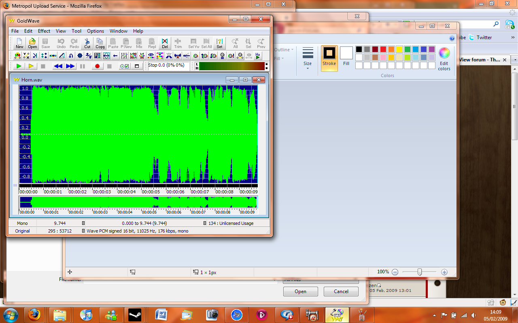Click the Sel All icon in GoldWave
The image size is (518, 323).
coord(206,43)
